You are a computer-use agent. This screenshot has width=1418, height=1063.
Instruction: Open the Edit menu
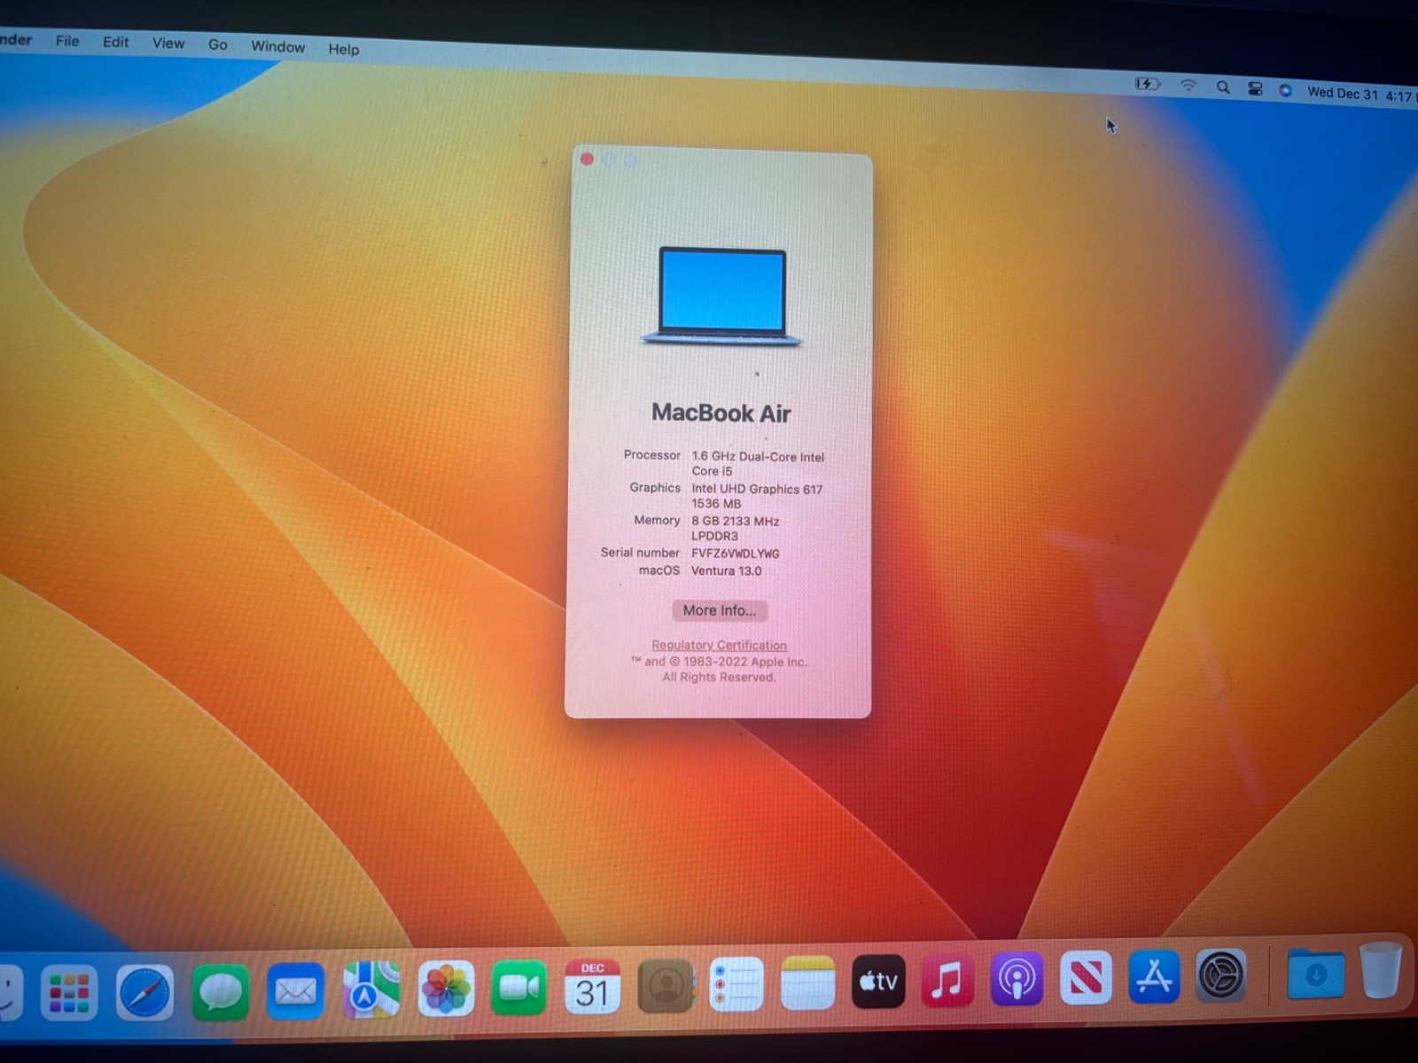[x=115, y=42]
